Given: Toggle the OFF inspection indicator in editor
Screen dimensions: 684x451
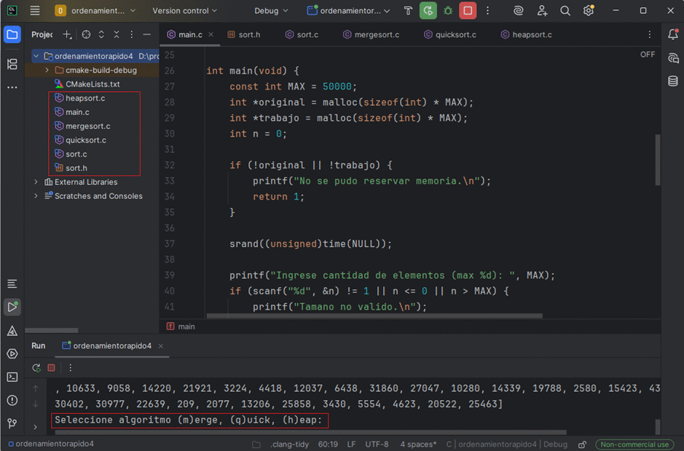Looking at the screenshot, I should click(647, 55).
